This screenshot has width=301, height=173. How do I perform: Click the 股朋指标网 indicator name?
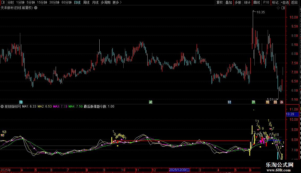13,106
